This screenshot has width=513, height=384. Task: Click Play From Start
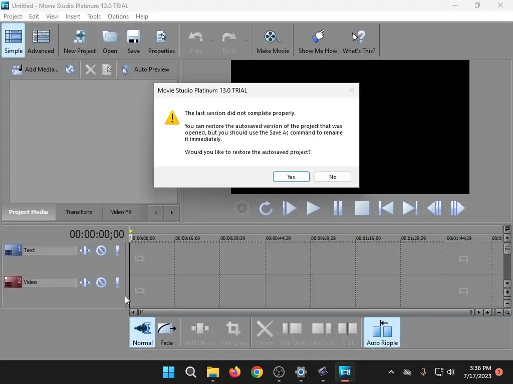(x=290, y=208)
